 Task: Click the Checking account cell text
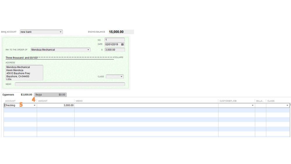pyautogui.click(x=10, y=105)
